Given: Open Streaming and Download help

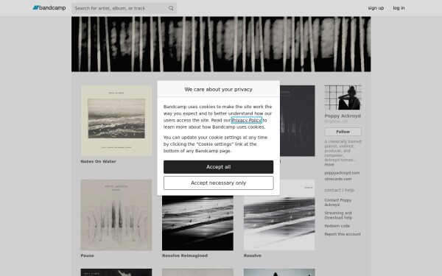Looking at the screenshot, I should pyautogui.click(x=338, y=215).
